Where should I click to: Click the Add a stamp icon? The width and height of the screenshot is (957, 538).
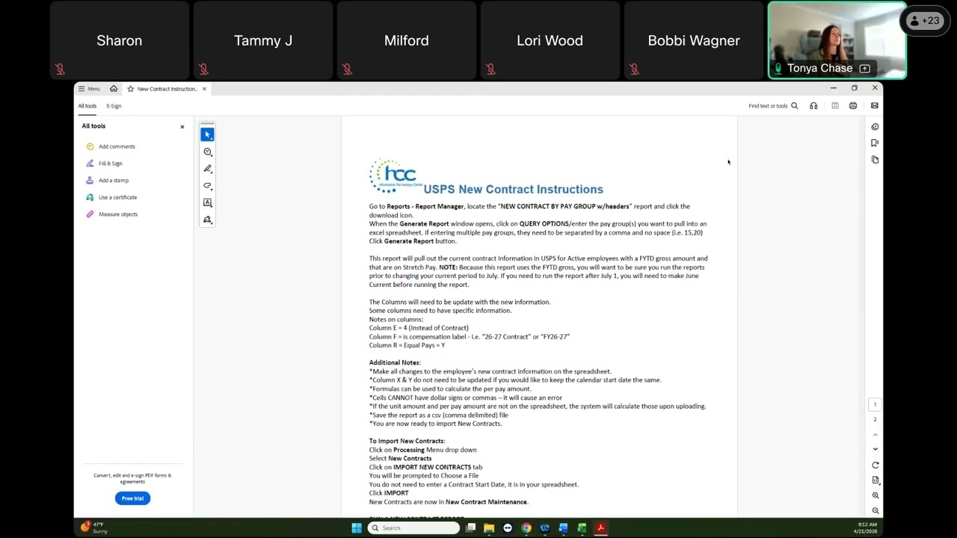pyautogui.click(x=90, y=180)
